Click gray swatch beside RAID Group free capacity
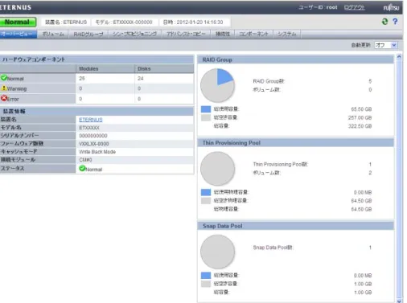The width and height of the screenshot is (407, 303). pos(206,117)
